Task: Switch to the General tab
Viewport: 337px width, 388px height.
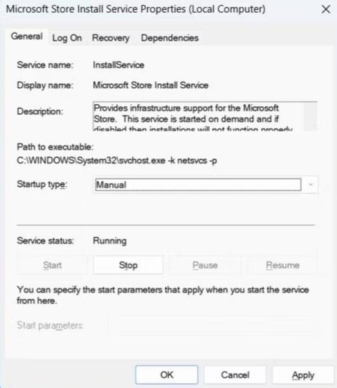Action: [27, 37]
